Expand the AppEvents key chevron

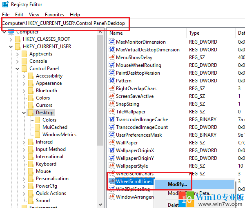click(x=17, y=54)
